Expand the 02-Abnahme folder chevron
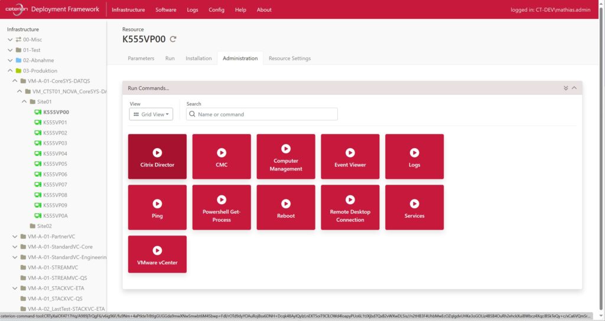Image resolution: width=605 pixels, height=321 pixels. [10, 61]
